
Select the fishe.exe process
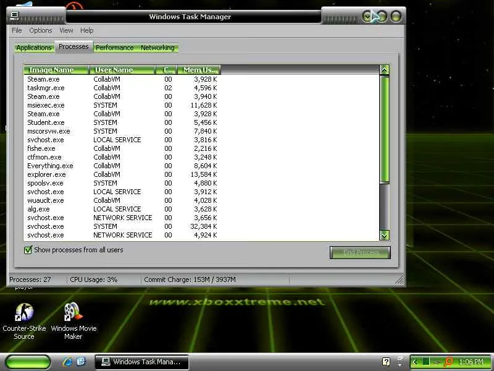click(x=122, y=148)
